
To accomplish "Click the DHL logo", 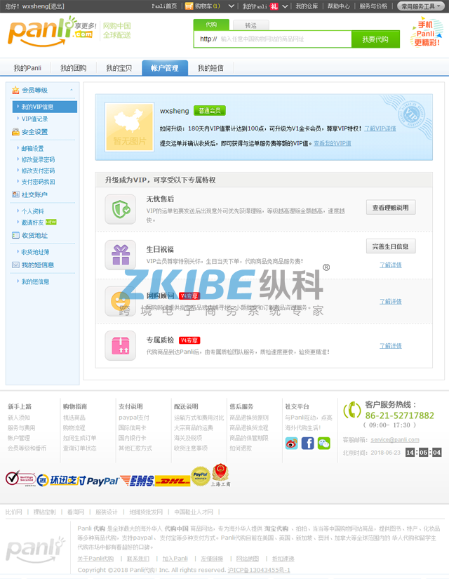I will click(x=173, y=481).
